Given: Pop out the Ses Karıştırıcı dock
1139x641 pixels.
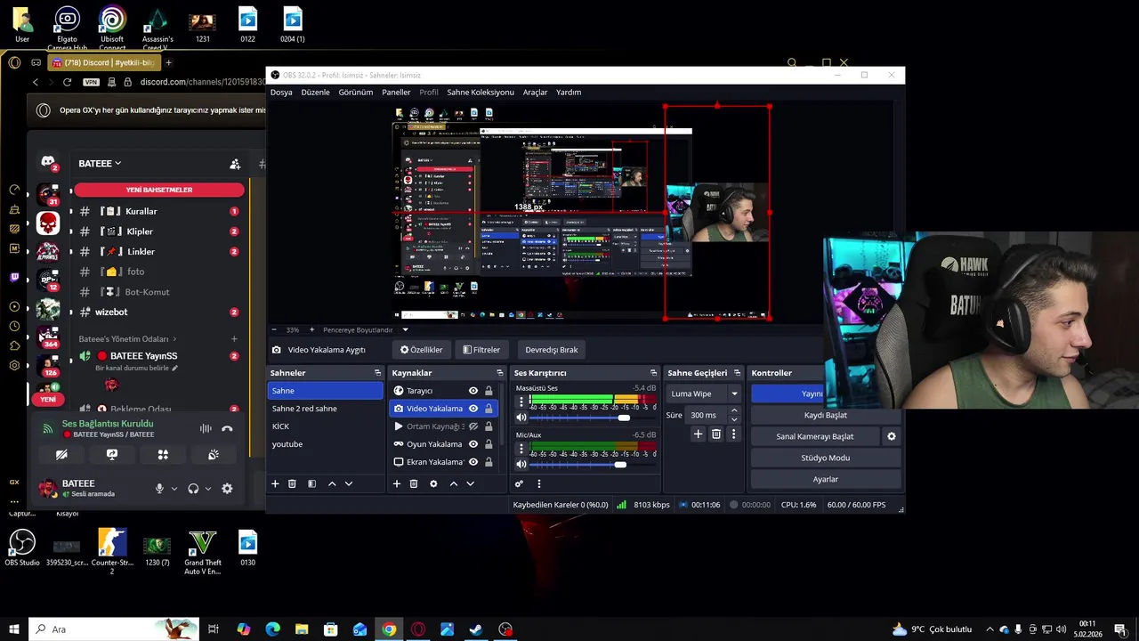Looking at the screenshot, I should [x=654, y=373].
